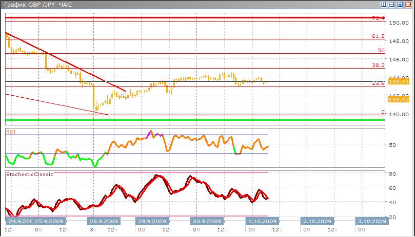Click the vertical split window icon
Viewport: 415px width, 237px height.
coord(383,4)
